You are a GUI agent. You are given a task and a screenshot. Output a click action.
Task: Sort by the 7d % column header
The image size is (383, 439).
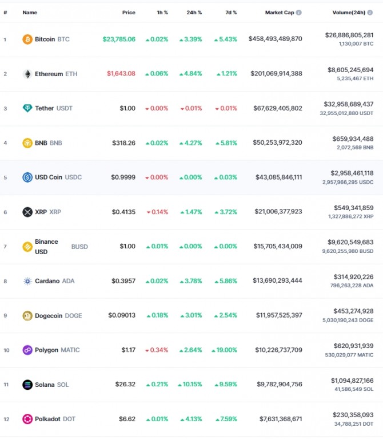(x=231, y=13)
